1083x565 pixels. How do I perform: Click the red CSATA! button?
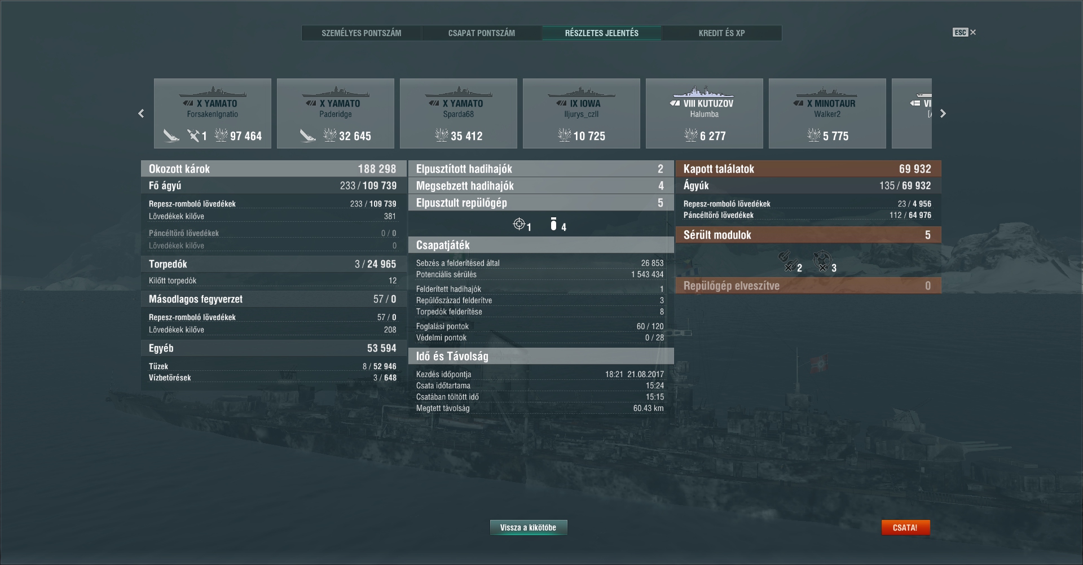[905, 528]
